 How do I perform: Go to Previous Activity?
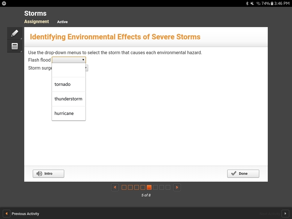click(x=21, y=214)
